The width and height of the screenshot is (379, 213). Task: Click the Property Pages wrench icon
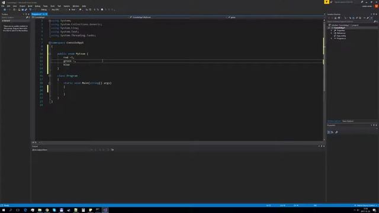[336, 132]
